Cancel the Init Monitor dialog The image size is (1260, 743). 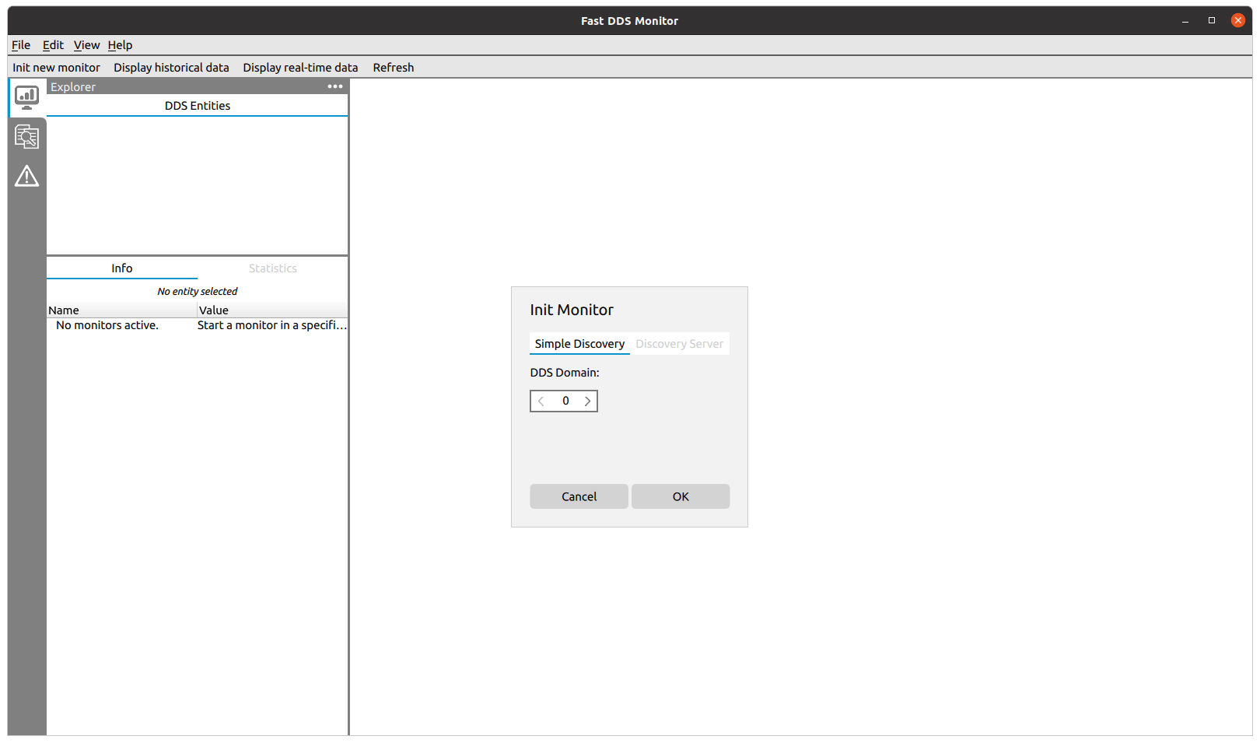tap(579, 496)
